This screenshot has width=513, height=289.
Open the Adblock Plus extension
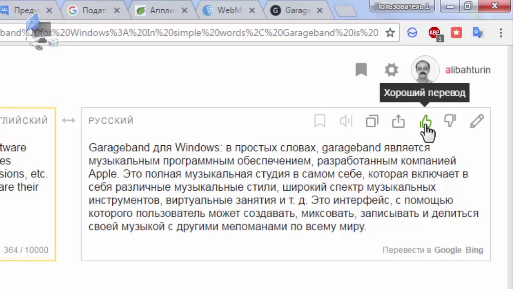point(435,33)
